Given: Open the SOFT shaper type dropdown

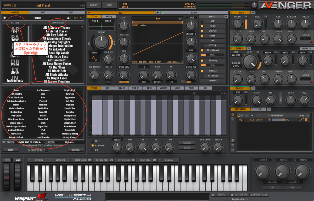Looking at the screenshot, I should (x=238, y=92).
